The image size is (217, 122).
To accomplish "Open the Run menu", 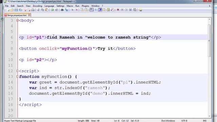I will pos(77,6).
